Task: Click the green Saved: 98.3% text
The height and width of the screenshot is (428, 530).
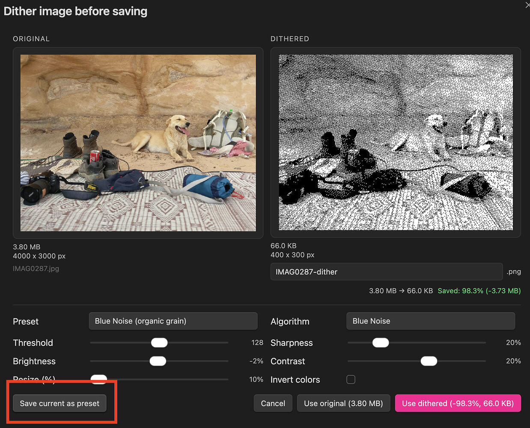Action: [x=479, y=291]
